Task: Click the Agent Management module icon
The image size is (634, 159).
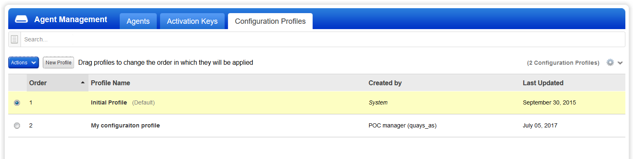Action: pos(21,20)
